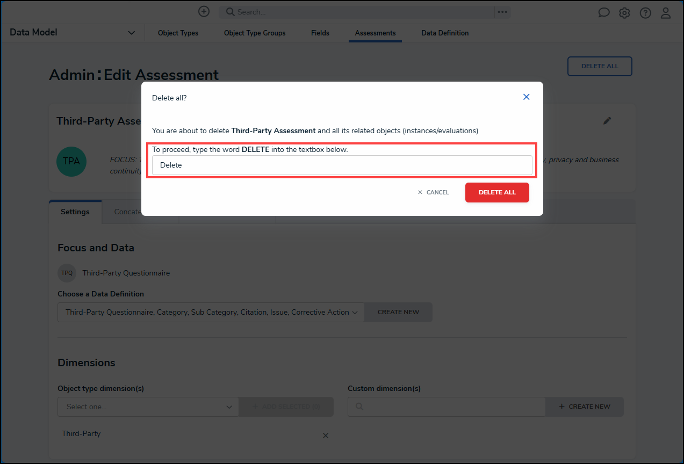Click the Third-Party Questionnaire text
The height and width of the screenshot is (464, 684).
pyautogui.click(x=126, y=273)
